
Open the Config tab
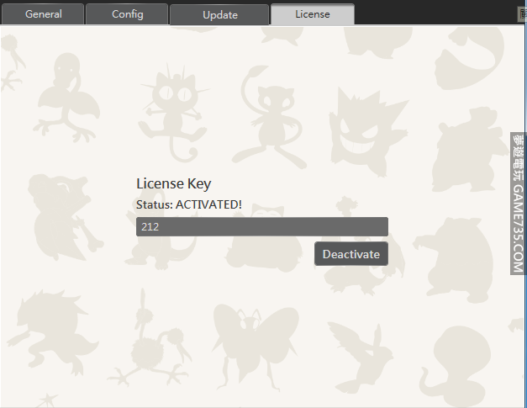point(127,14)
